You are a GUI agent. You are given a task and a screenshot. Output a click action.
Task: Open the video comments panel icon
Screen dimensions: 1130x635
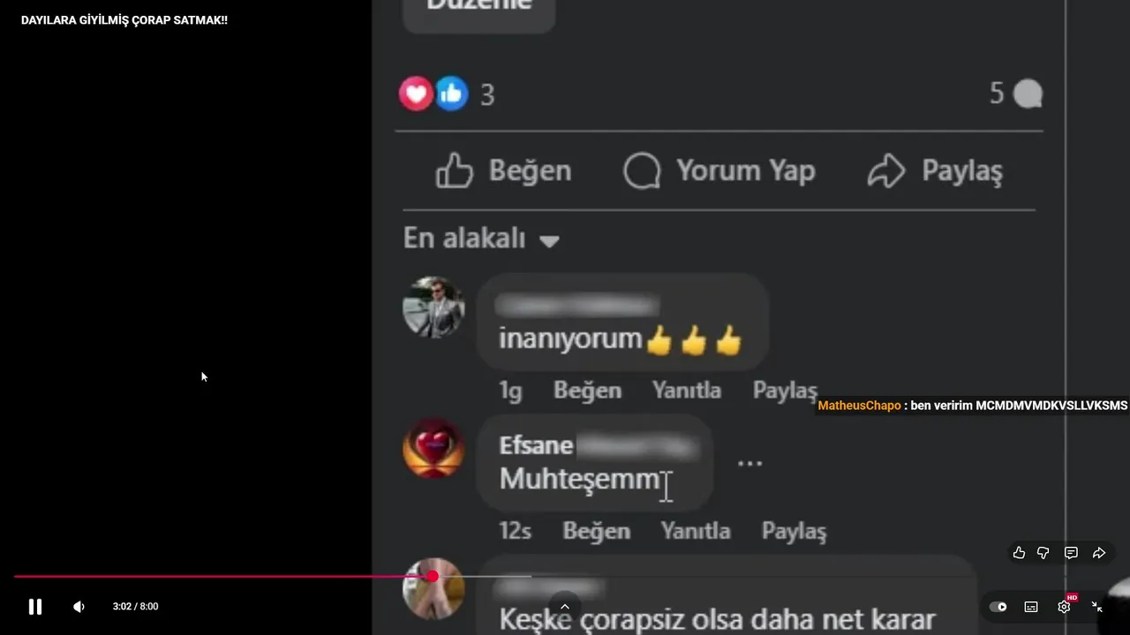point(1071,553)
